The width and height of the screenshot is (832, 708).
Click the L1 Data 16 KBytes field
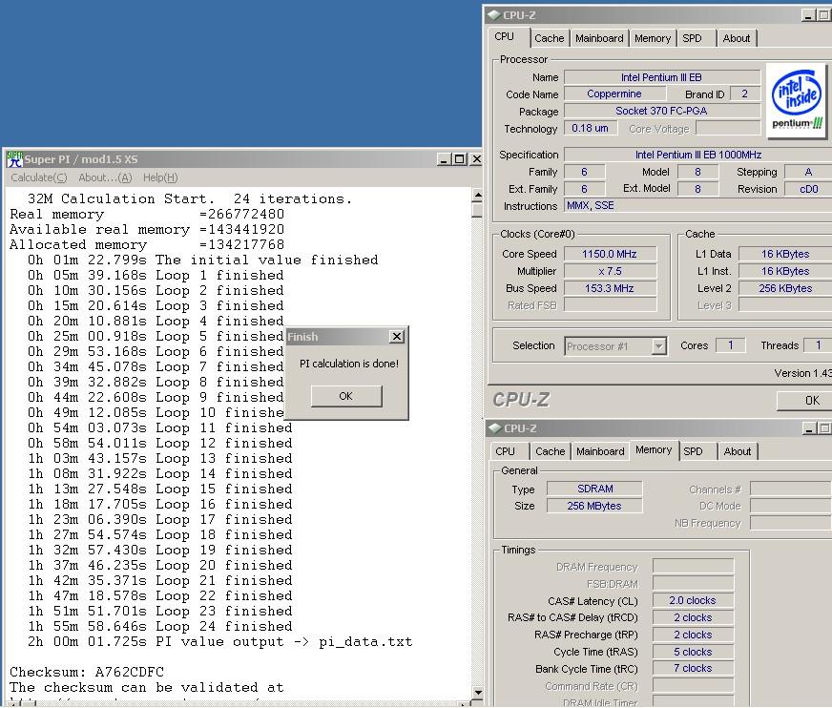click(x=785, y=254)
